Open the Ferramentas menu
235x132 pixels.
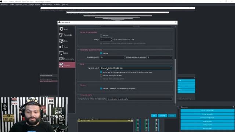(x=47, y=4)
